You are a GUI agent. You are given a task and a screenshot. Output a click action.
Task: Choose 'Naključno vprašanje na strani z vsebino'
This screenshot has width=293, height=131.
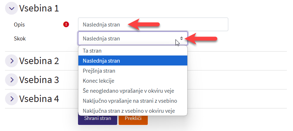pyautogui.click(x=133, y=101)
